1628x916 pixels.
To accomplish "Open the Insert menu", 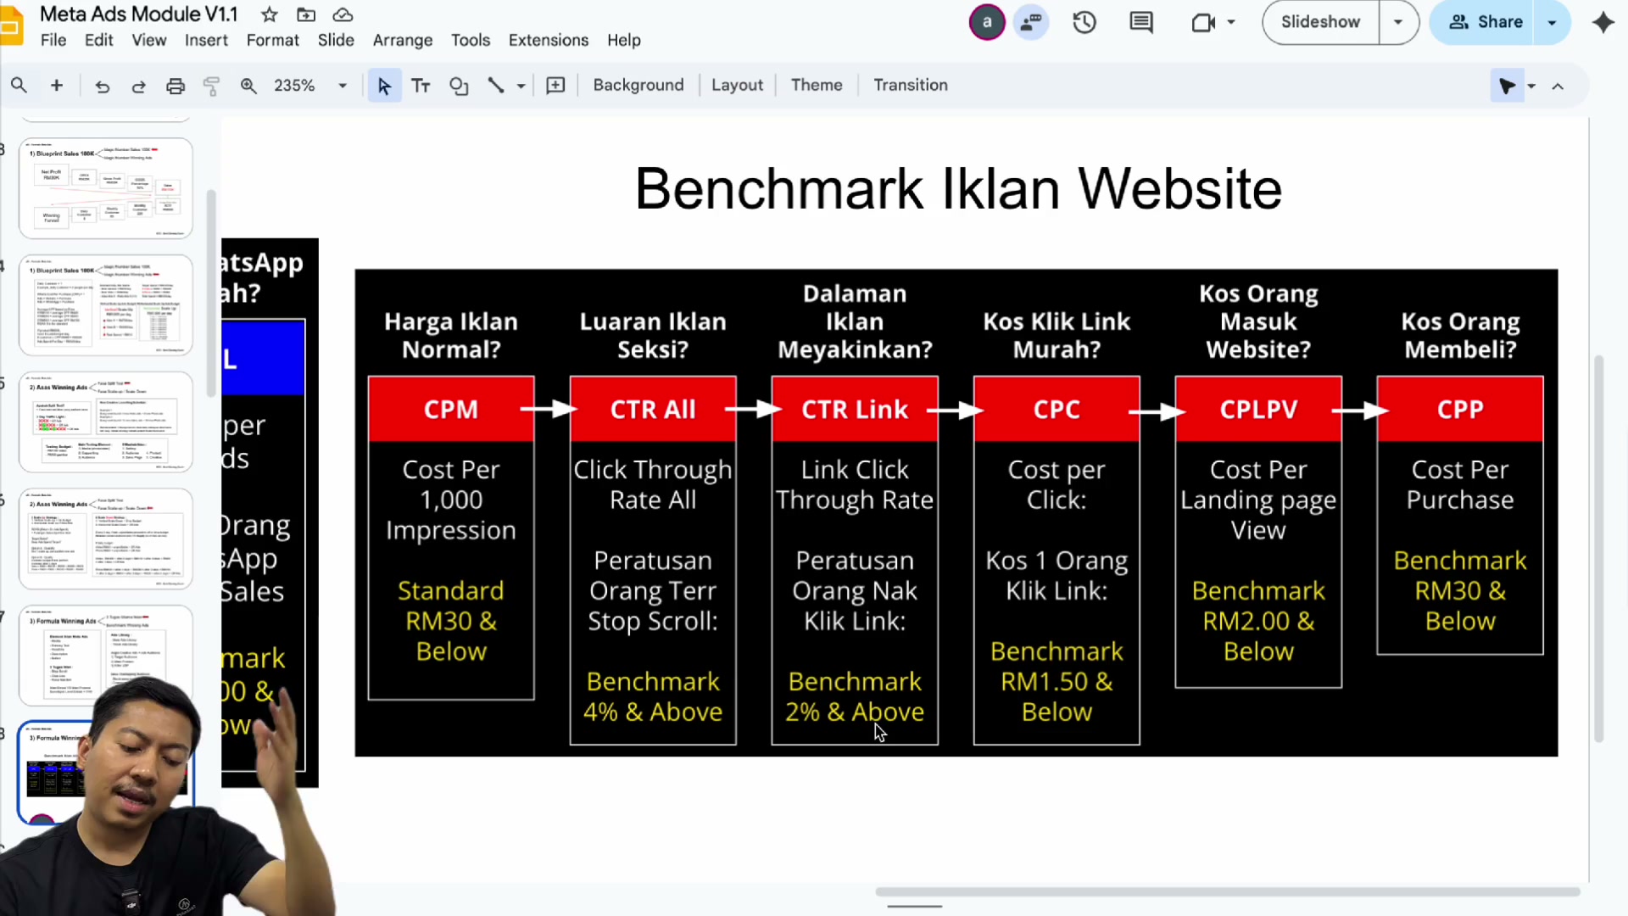I will [x=206, y=40].
